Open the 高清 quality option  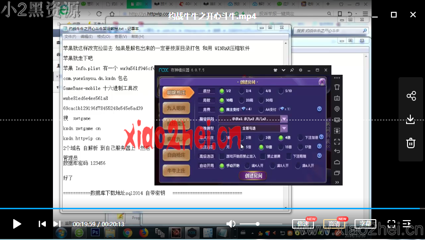pyautogui.click(x=334, y=224)
